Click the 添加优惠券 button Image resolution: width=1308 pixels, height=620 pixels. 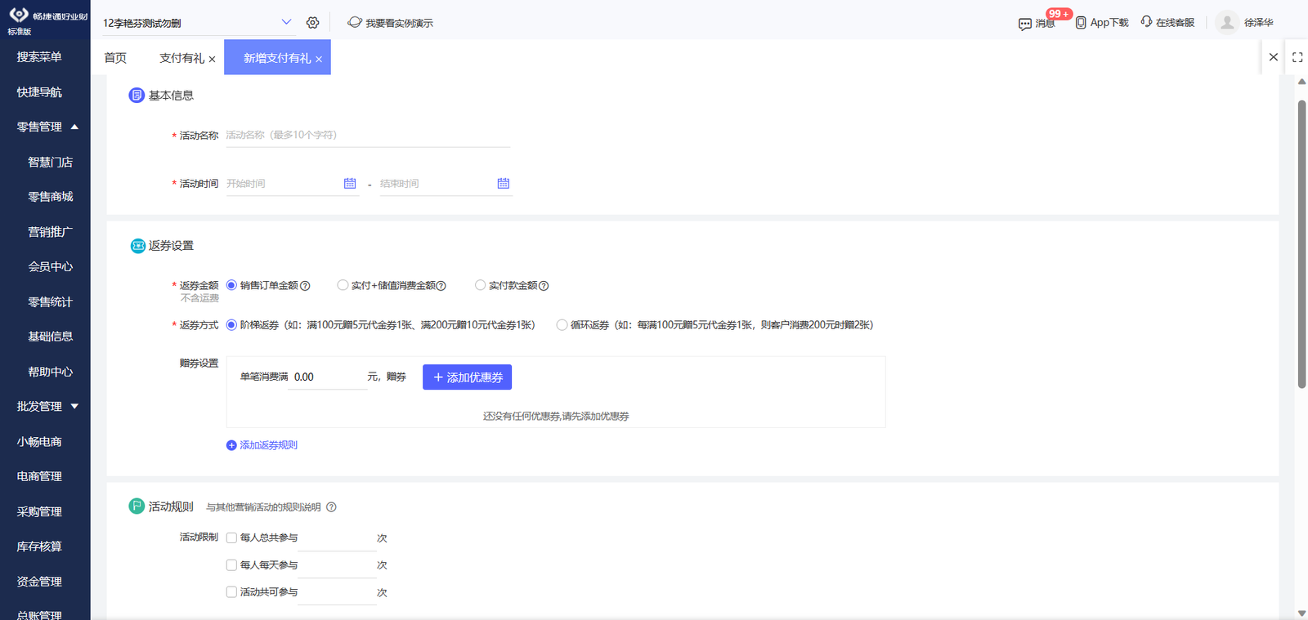pos(467,377)
